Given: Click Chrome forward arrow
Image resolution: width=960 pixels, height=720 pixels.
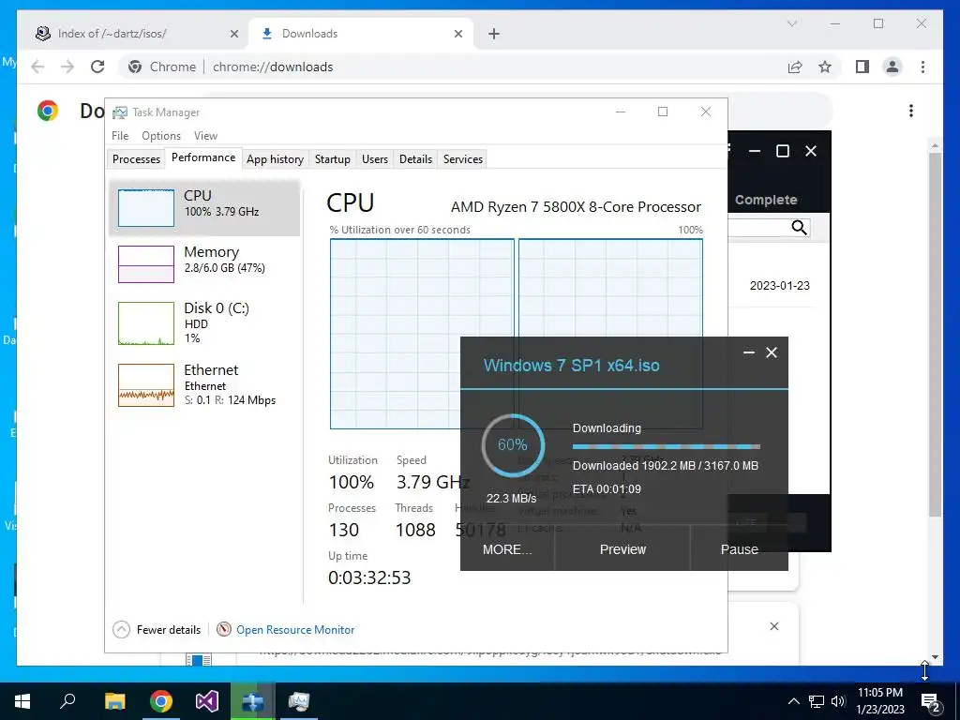Looking at the screenshot, I should [x=67, y=67].
